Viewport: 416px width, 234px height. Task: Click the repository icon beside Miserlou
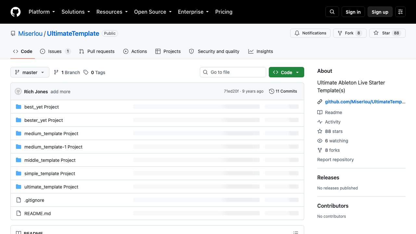pos(13,33)
